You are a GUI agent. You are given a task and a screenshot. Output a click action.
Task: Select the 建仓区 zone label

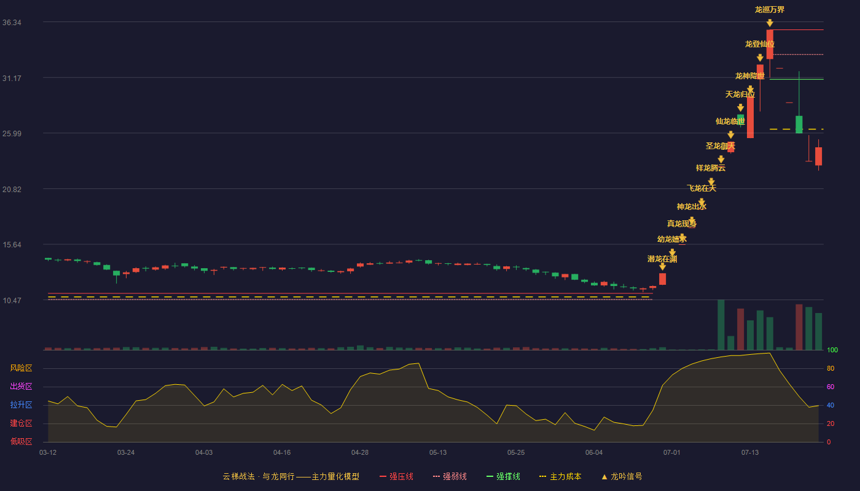pyautogui.click(x=21, y=423)
